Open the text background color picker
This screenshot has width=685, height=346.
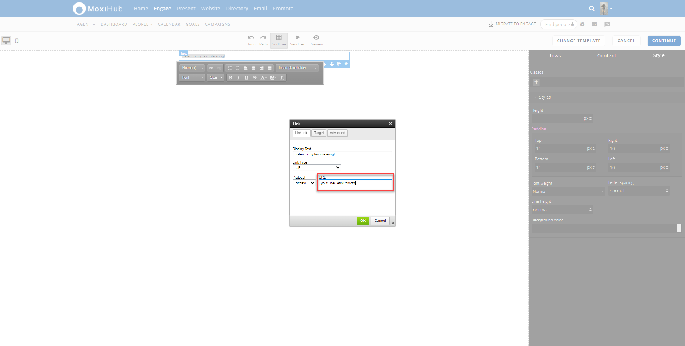tap(274, 77)
